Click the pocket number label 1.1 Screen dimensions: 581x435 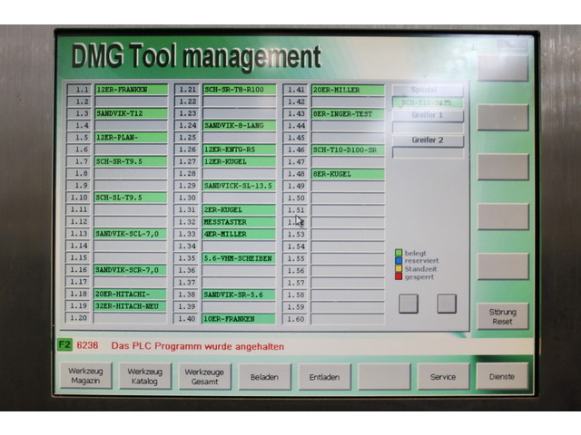coord(79,90)
